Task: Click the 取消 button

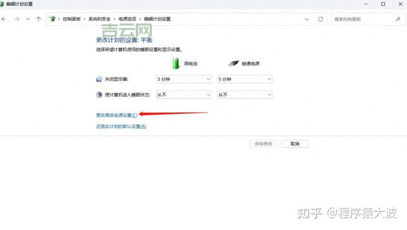Action: click(295, 144)
